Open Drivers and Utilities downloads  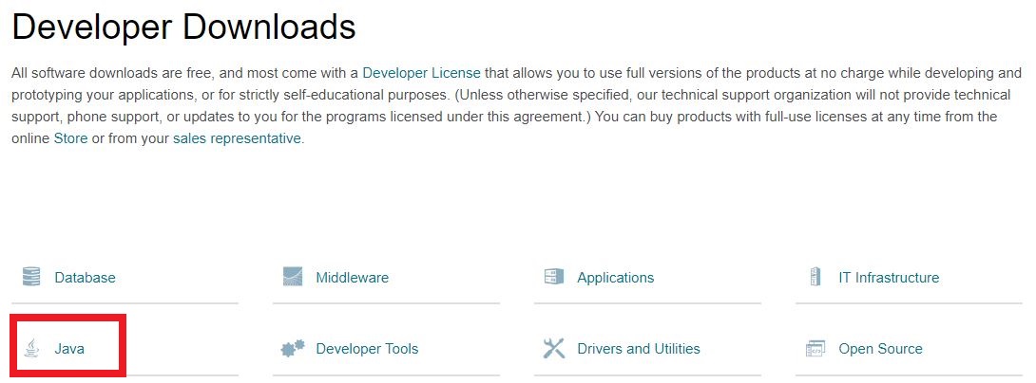click(x=639, y=349)
